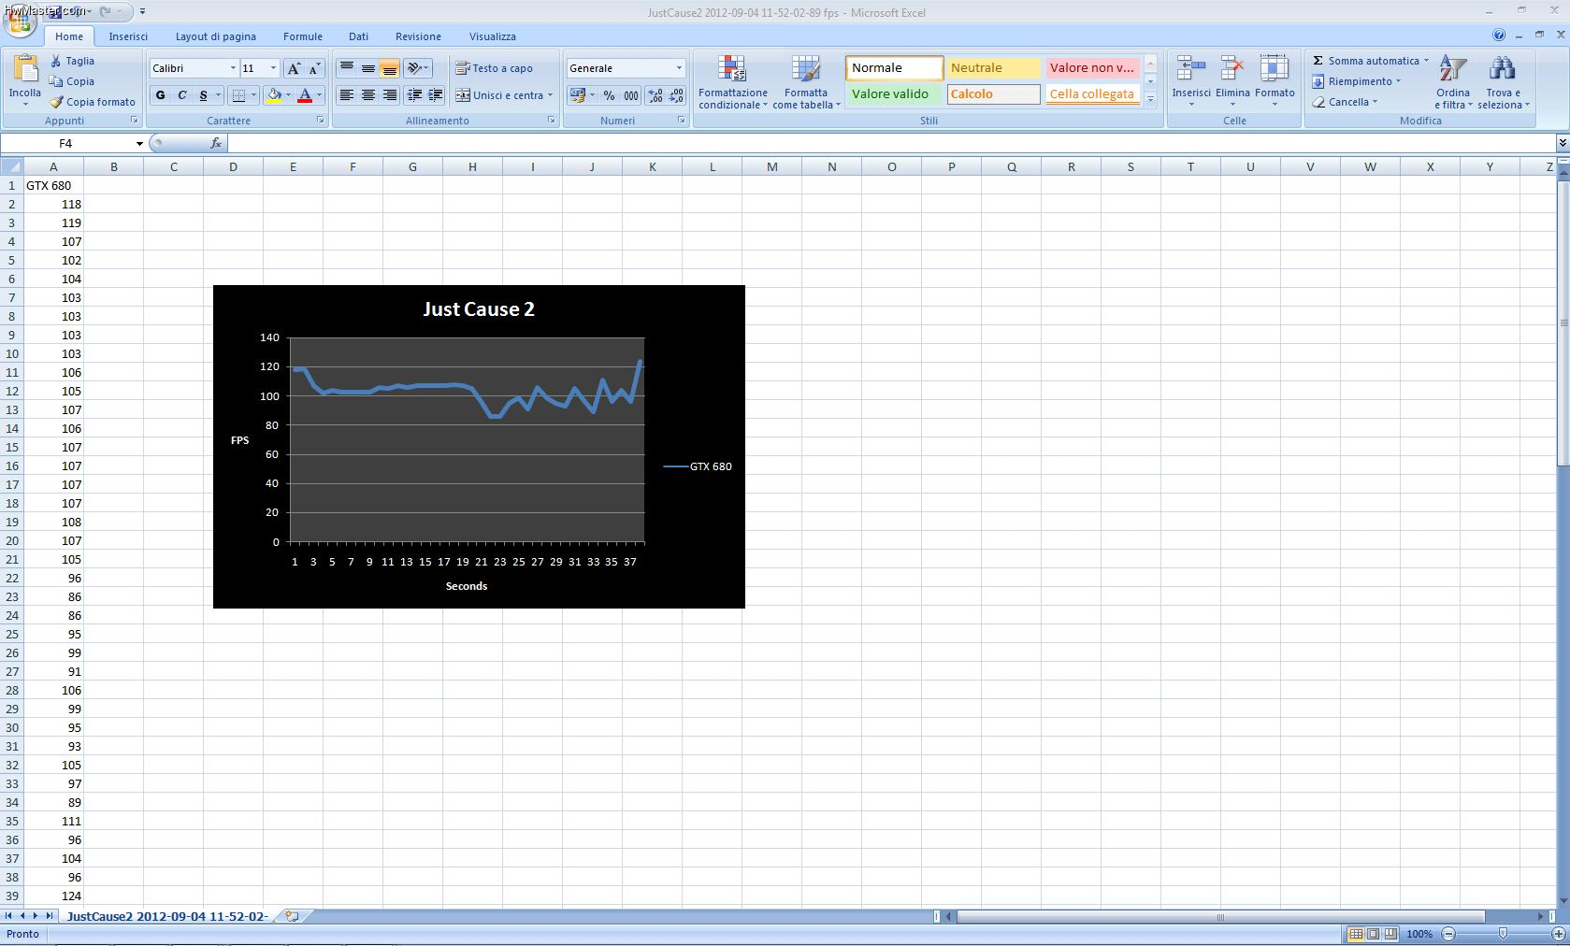The width and height of the screenshot is (1570, 946).
Task: Click the Cancella clear button
Action: click(x=1346, y=102)
